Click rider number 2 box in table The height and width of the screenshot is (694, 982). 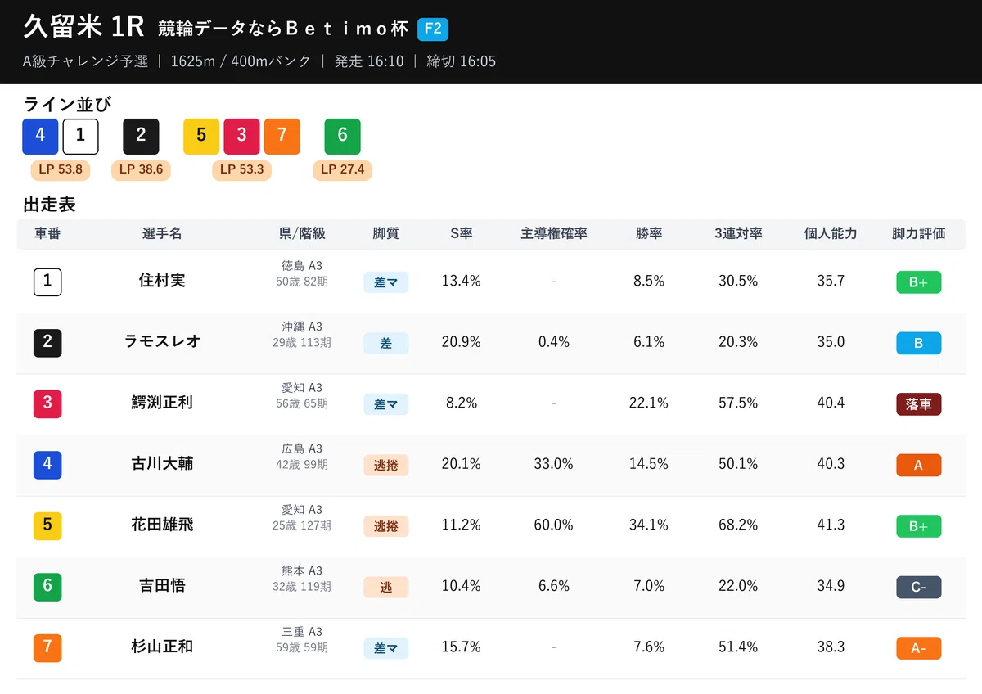(x=47, y=342)
